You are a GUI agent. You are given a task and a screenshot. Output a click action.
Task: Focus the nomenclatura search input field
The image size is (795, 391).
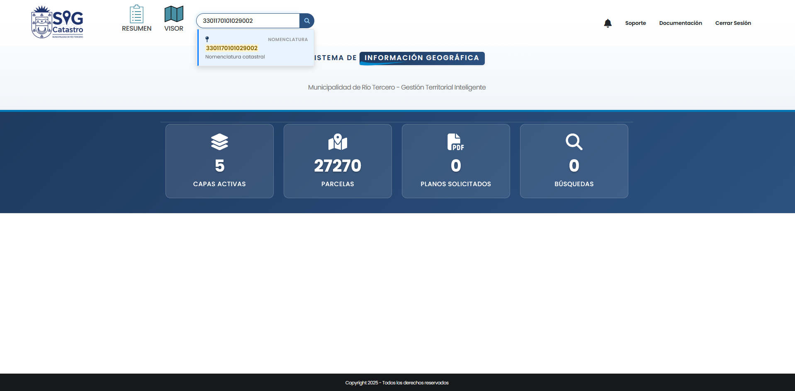click(248, 21)
